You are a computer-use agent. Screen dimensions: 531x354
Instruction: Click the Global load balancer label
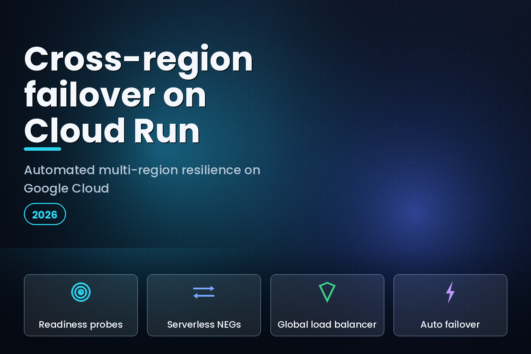click(x=327, y=325)
